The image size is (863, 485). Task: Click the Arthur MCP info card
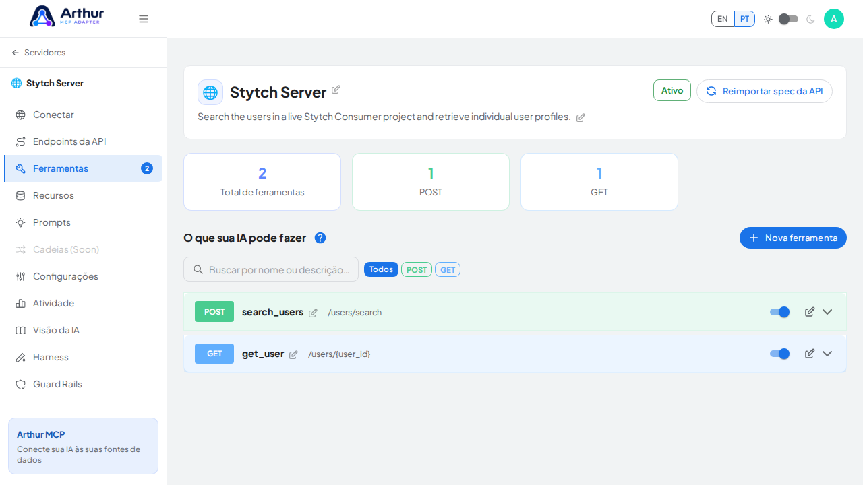(83, 446)
